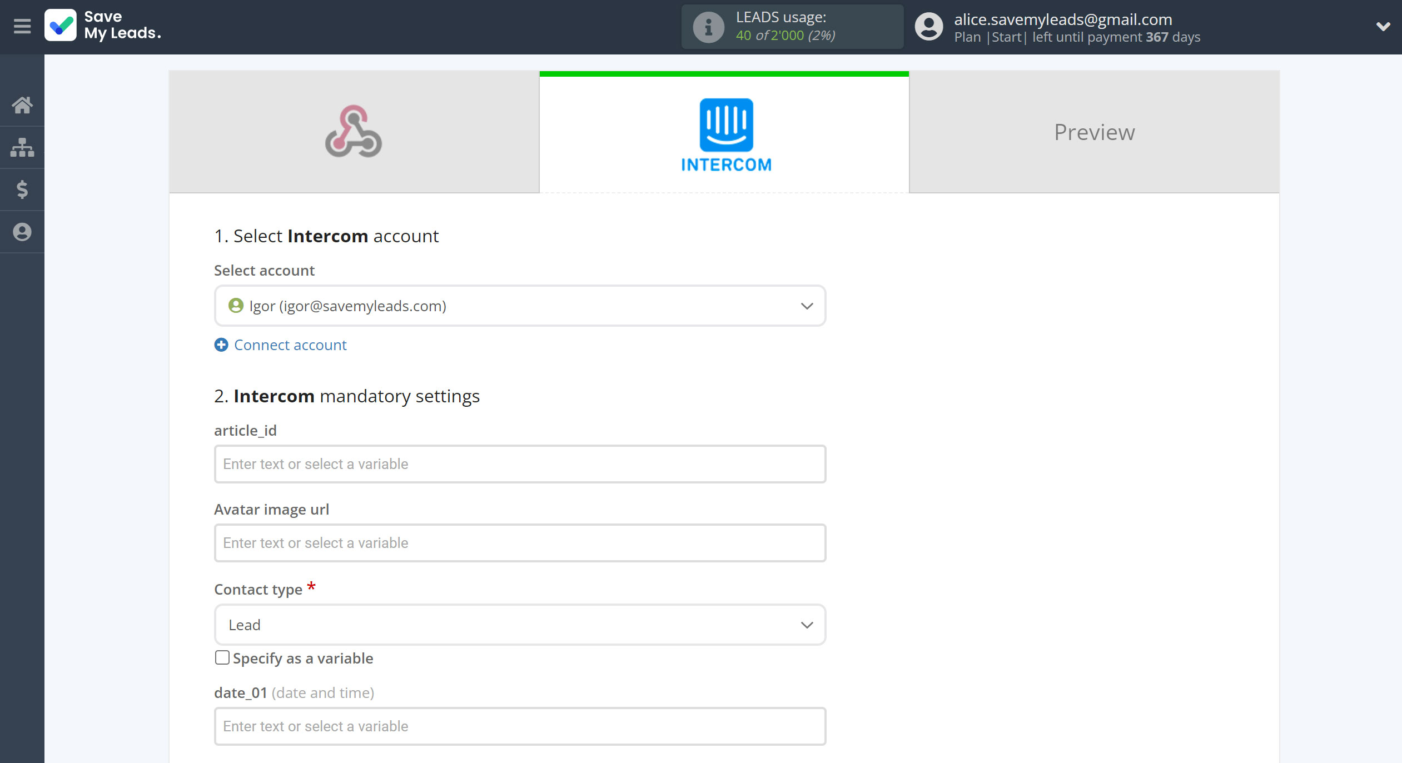Select the Intercom tab

tap(724, 132)
